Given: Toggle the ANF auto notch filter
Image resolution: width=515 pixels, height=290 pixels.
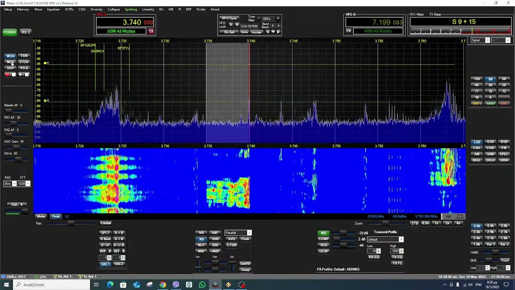Looking at the screenshot, I should click(x=215, y=233).
